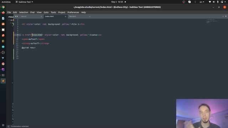The width and height of the screenshot is (228, 128).
Task: Switch to the index.html tab
Action: 56,16
